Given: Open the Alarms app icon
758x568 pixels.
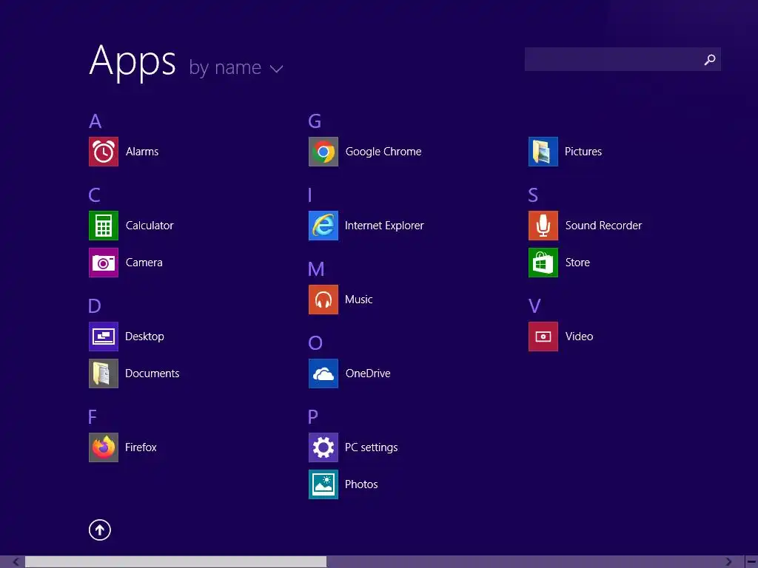Looking at the screenshot, I should (104, 152).
